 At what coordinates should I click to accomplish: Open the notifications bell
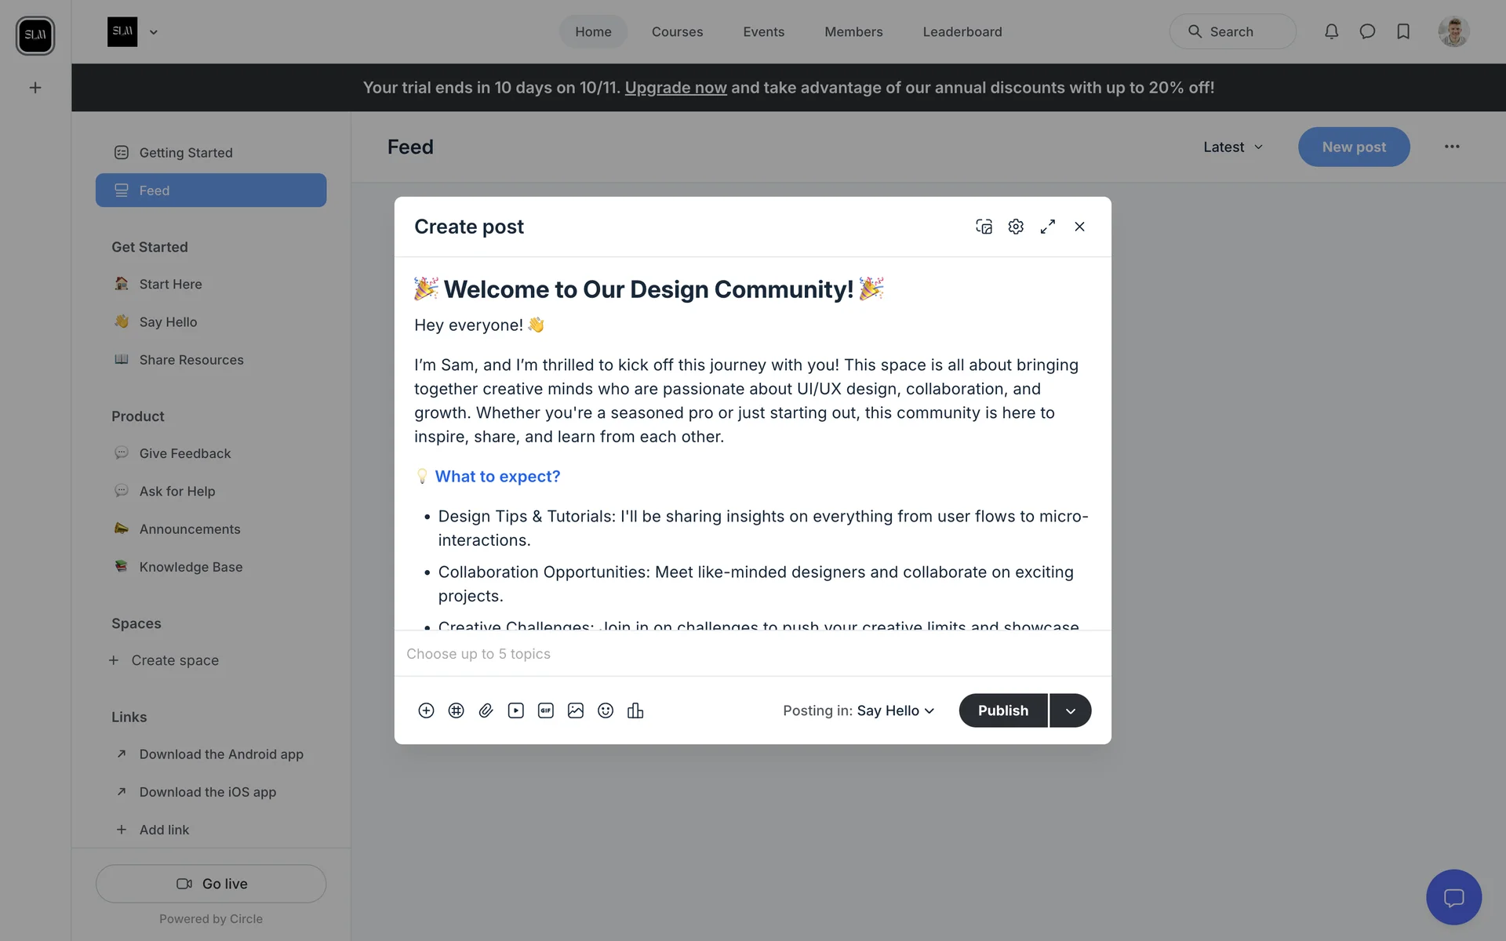click(x=1331, y=31)
